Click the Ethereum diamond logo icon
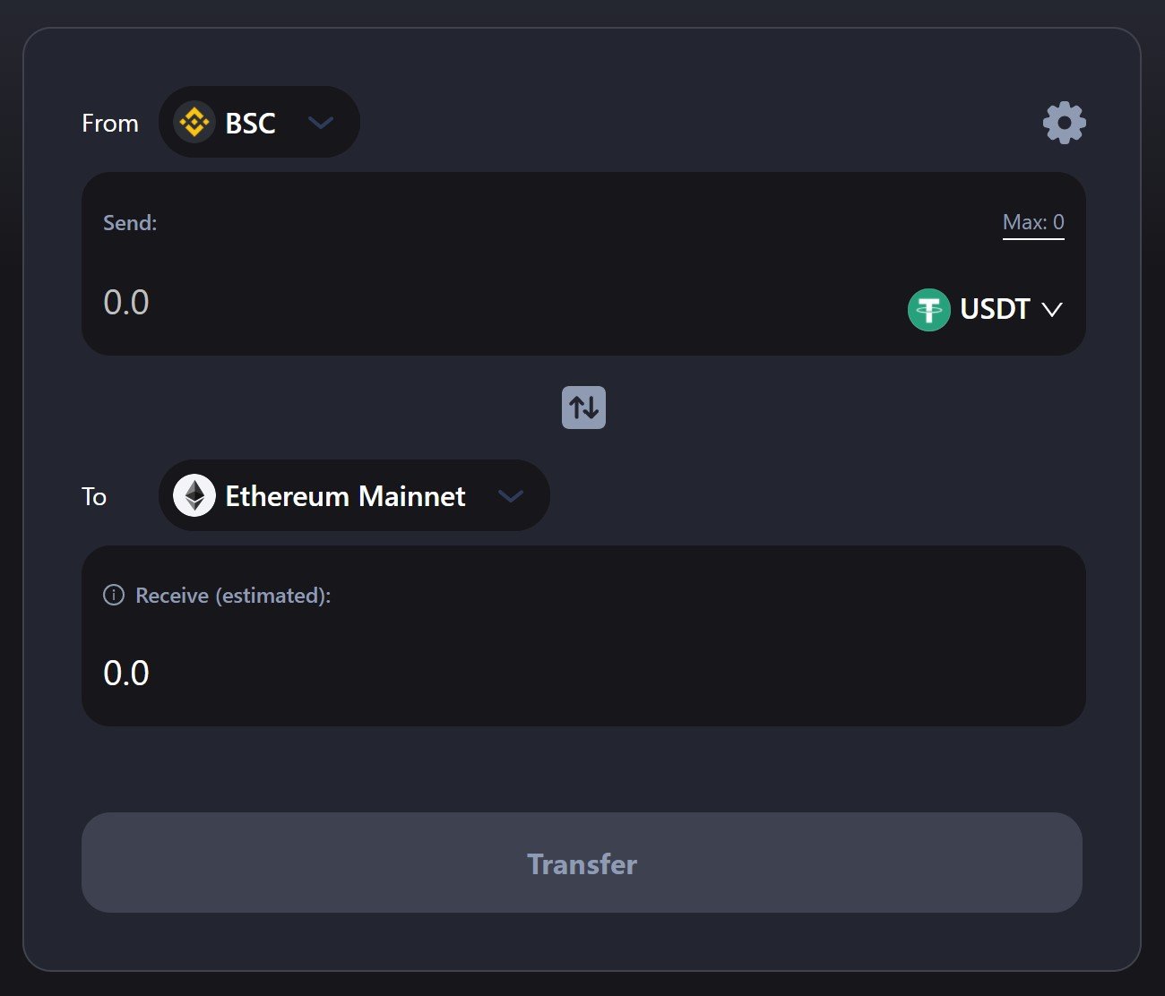 point(194,495)
